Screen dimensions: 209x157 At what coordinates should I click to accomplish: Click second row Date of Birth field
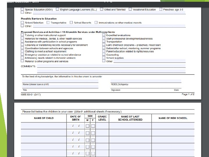click(75, 133)
